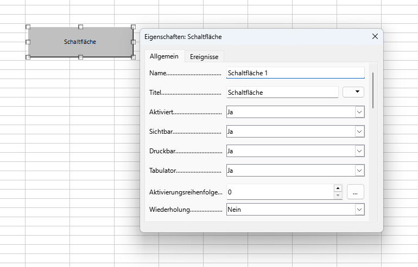Image resolution: width=418 pixels, height=267 pixels.
Task: Open the Titel multiline dropdown arrow
Action: (353, 92)
